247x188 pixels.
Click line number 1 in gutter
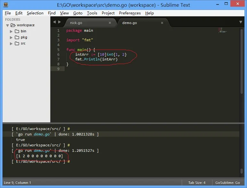tap(58, 30)
